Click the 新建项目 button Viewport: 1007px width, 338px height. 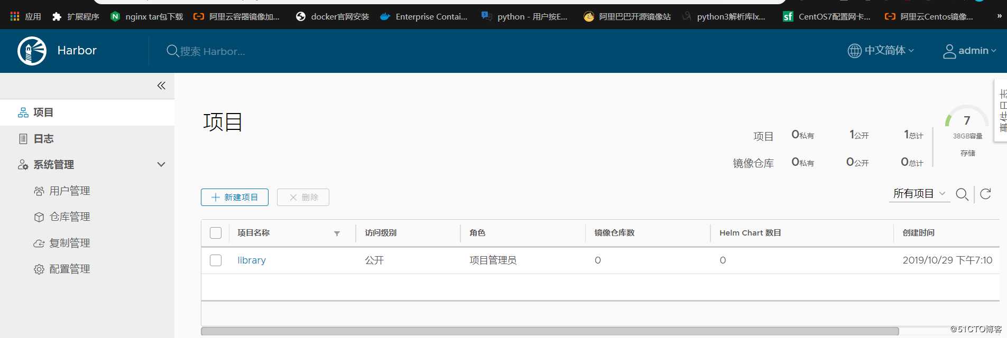(235, 198)
